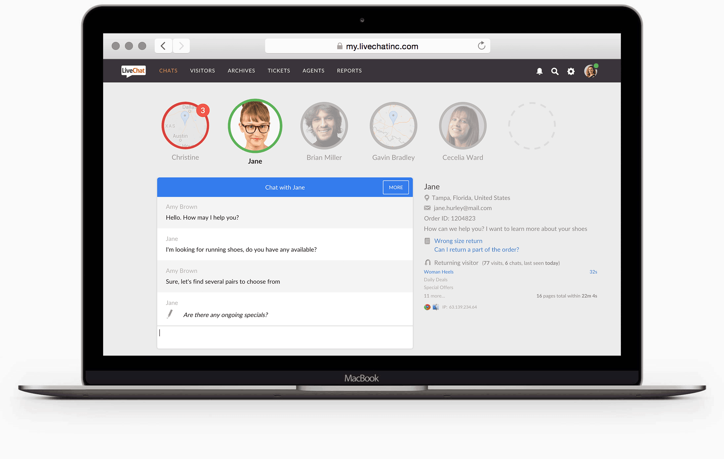
Task: Click the MORE button in chat header
Action: (x=395, y=187)
